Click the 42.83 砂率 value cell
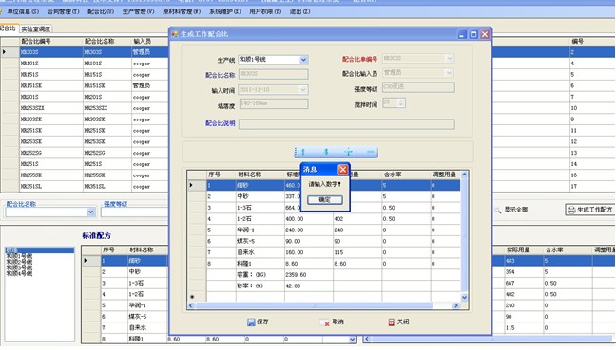 coord(308,286)
